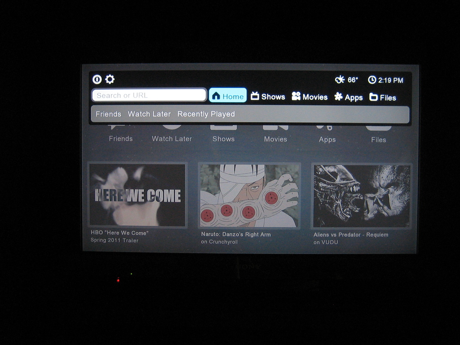The image size is (460, 345).
Task: Click the Search or URL field
Action: [149, 95]
